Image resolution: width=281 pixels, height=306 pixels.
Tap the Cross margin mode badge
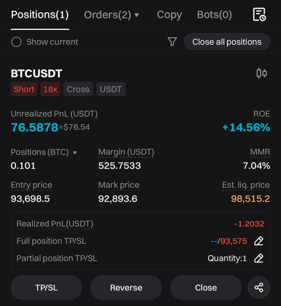pyautogui.click(x=78, y=89)
